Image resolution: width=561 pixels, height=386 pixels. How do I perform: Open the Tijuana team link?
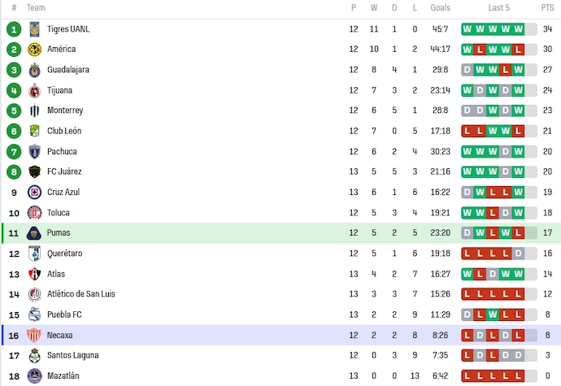59,90
